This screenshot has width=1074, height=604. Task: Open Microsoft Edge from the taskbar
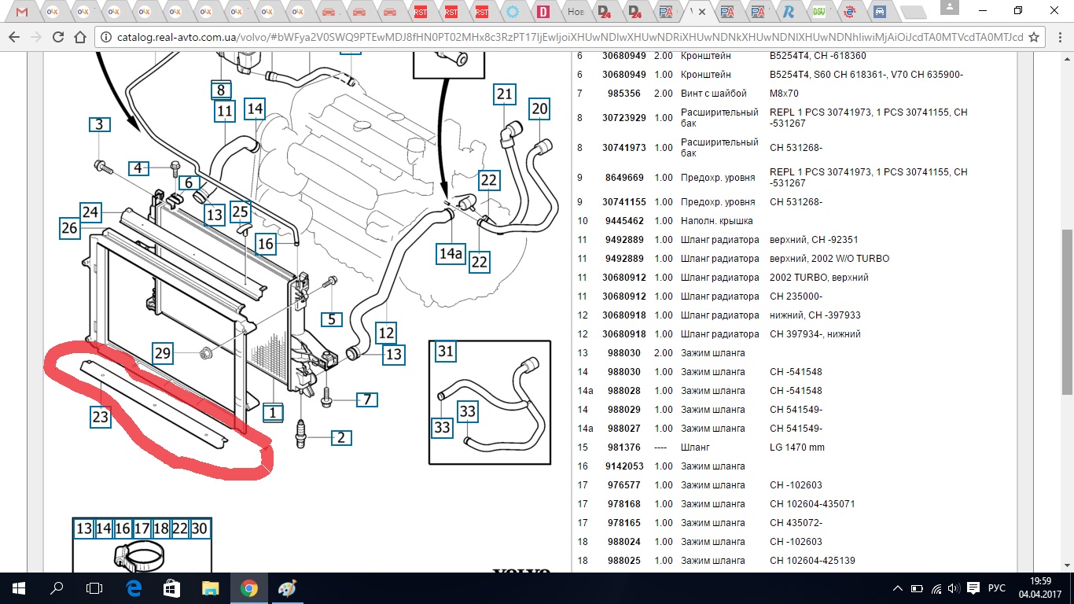point(134,588)
